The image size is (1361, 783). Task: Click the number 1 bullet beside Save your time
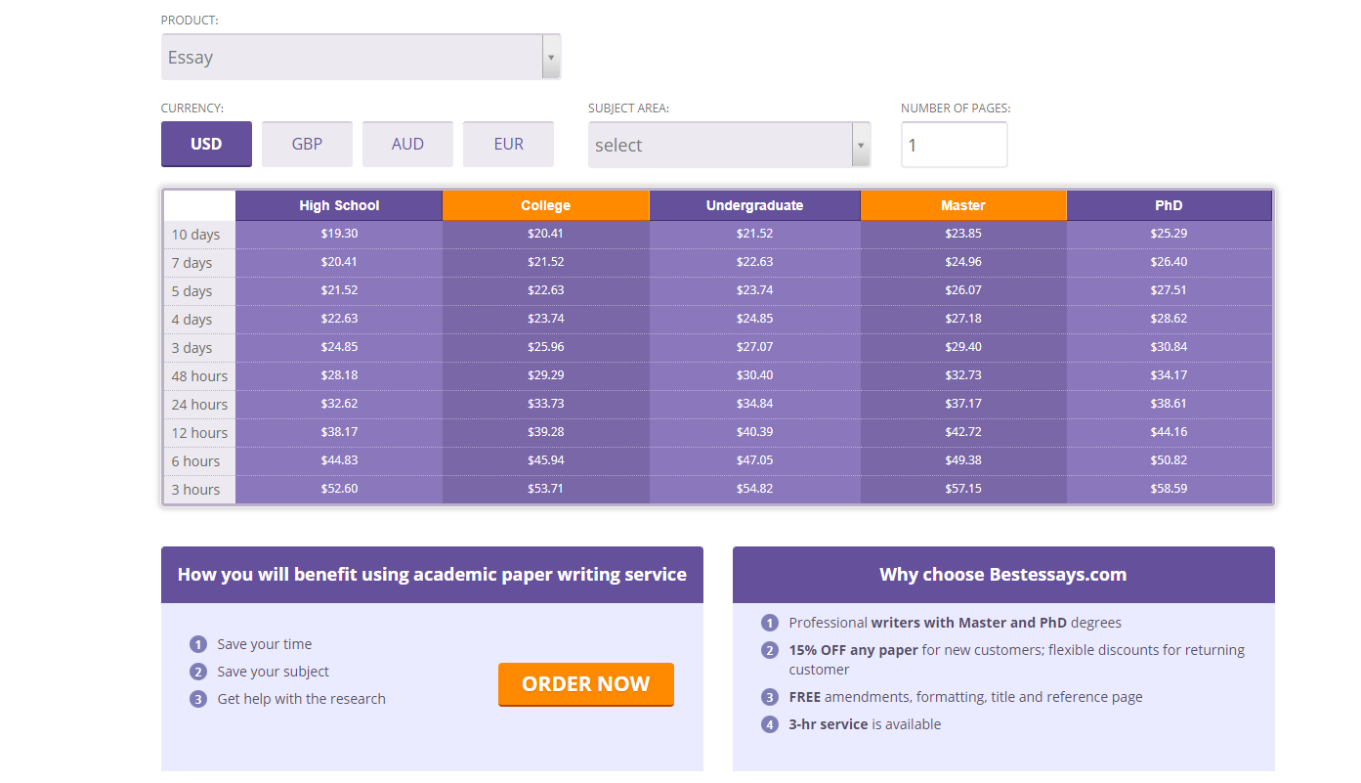click(x=198, y=644)
